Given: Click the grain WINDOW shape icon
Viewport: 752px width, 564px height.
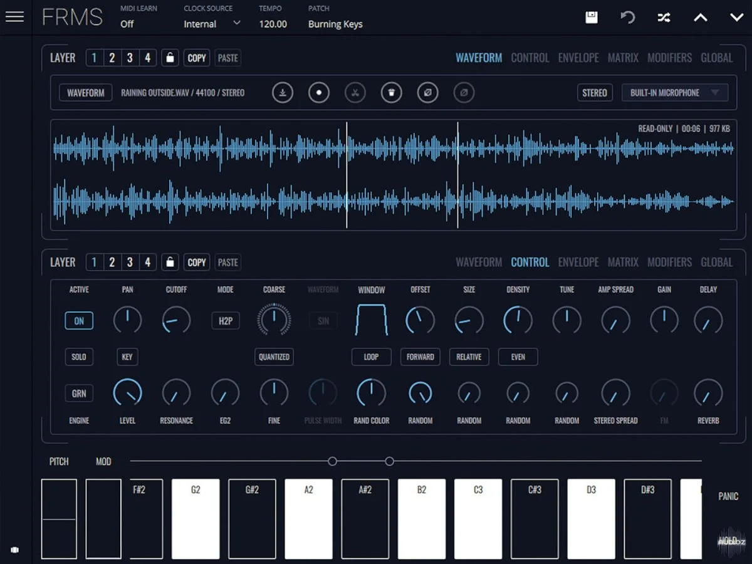Looking at the screenshot, I should [x=372, y=320].
